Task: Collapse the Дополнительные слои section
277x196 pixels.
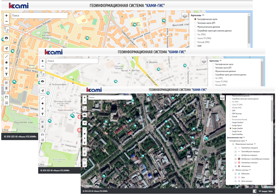Action: coord(244,137)
